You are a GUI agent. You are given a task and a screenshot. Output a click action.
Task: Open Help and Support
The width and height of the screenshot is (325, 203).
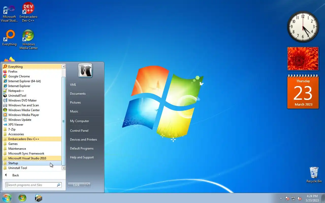pos(85,157)
